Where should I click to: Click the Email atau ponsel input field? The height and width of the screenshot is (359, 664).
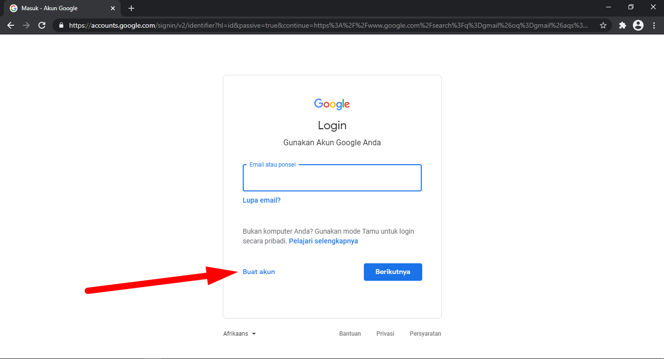pyautogui.click(x=332, y=178)
